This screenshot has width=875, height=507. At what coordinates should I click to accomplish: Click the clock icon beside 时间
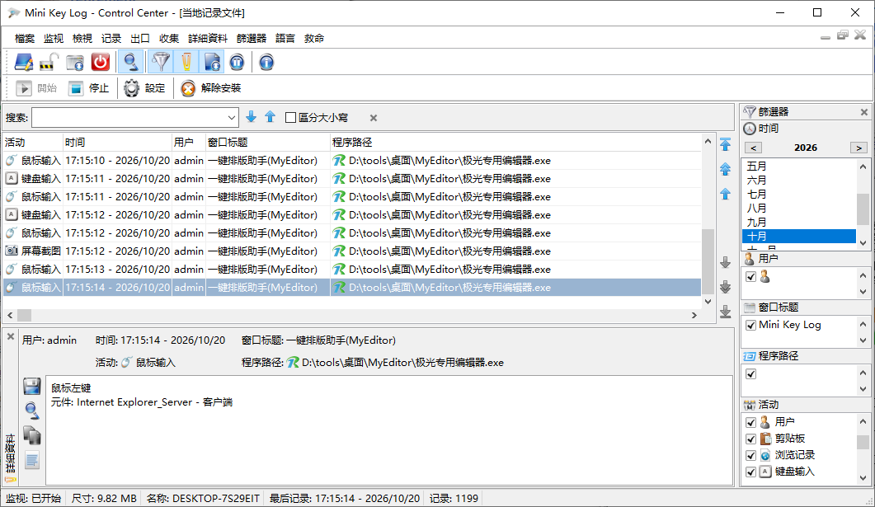[x=750, y=129]
